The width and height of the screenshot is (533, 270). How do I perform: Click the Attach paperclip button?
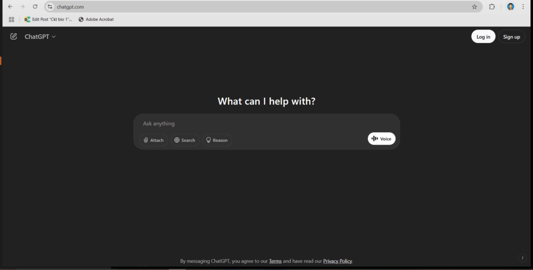pyautogui.click(x=154, y=140)
